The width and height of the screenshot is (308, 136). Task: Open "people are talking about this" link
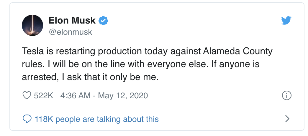[x=107, y=119]
